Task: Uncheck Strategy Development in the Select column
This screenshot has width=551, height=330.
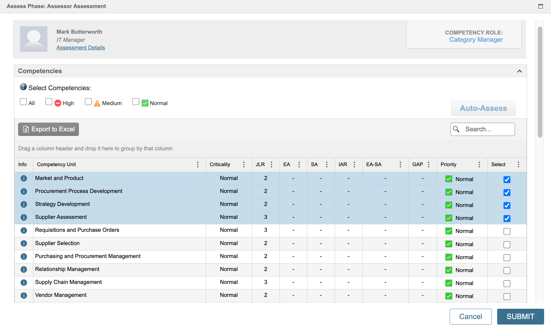Action: tap(507, 205)
